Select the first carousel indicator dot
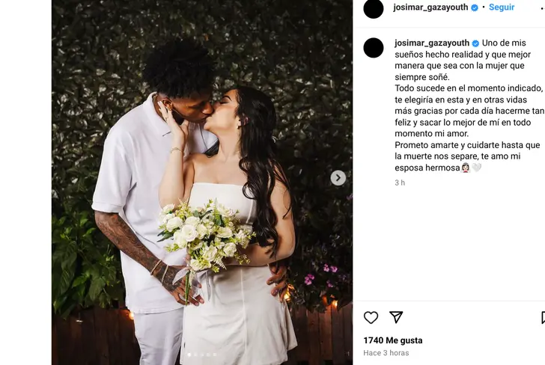Image resolution: width=545 pixels, height=365 pixels. [x=189, y=355]
